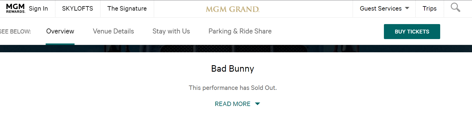
Task: Show the Parking & Ride Share section
Action: pyautogui.click(x=240, y=31)
